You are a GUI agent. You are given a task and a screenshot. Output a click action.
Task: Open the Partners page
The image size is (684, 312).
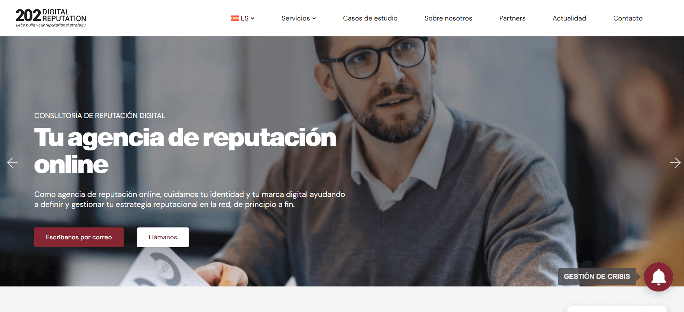512,18
